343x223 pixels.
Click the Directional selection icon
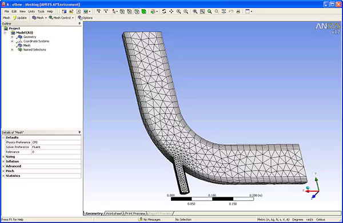pos(99,11)
